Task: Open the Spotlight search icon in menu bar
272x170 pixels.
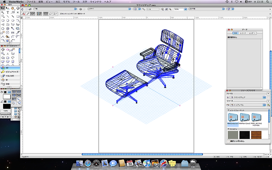Action: coord(268,2)
